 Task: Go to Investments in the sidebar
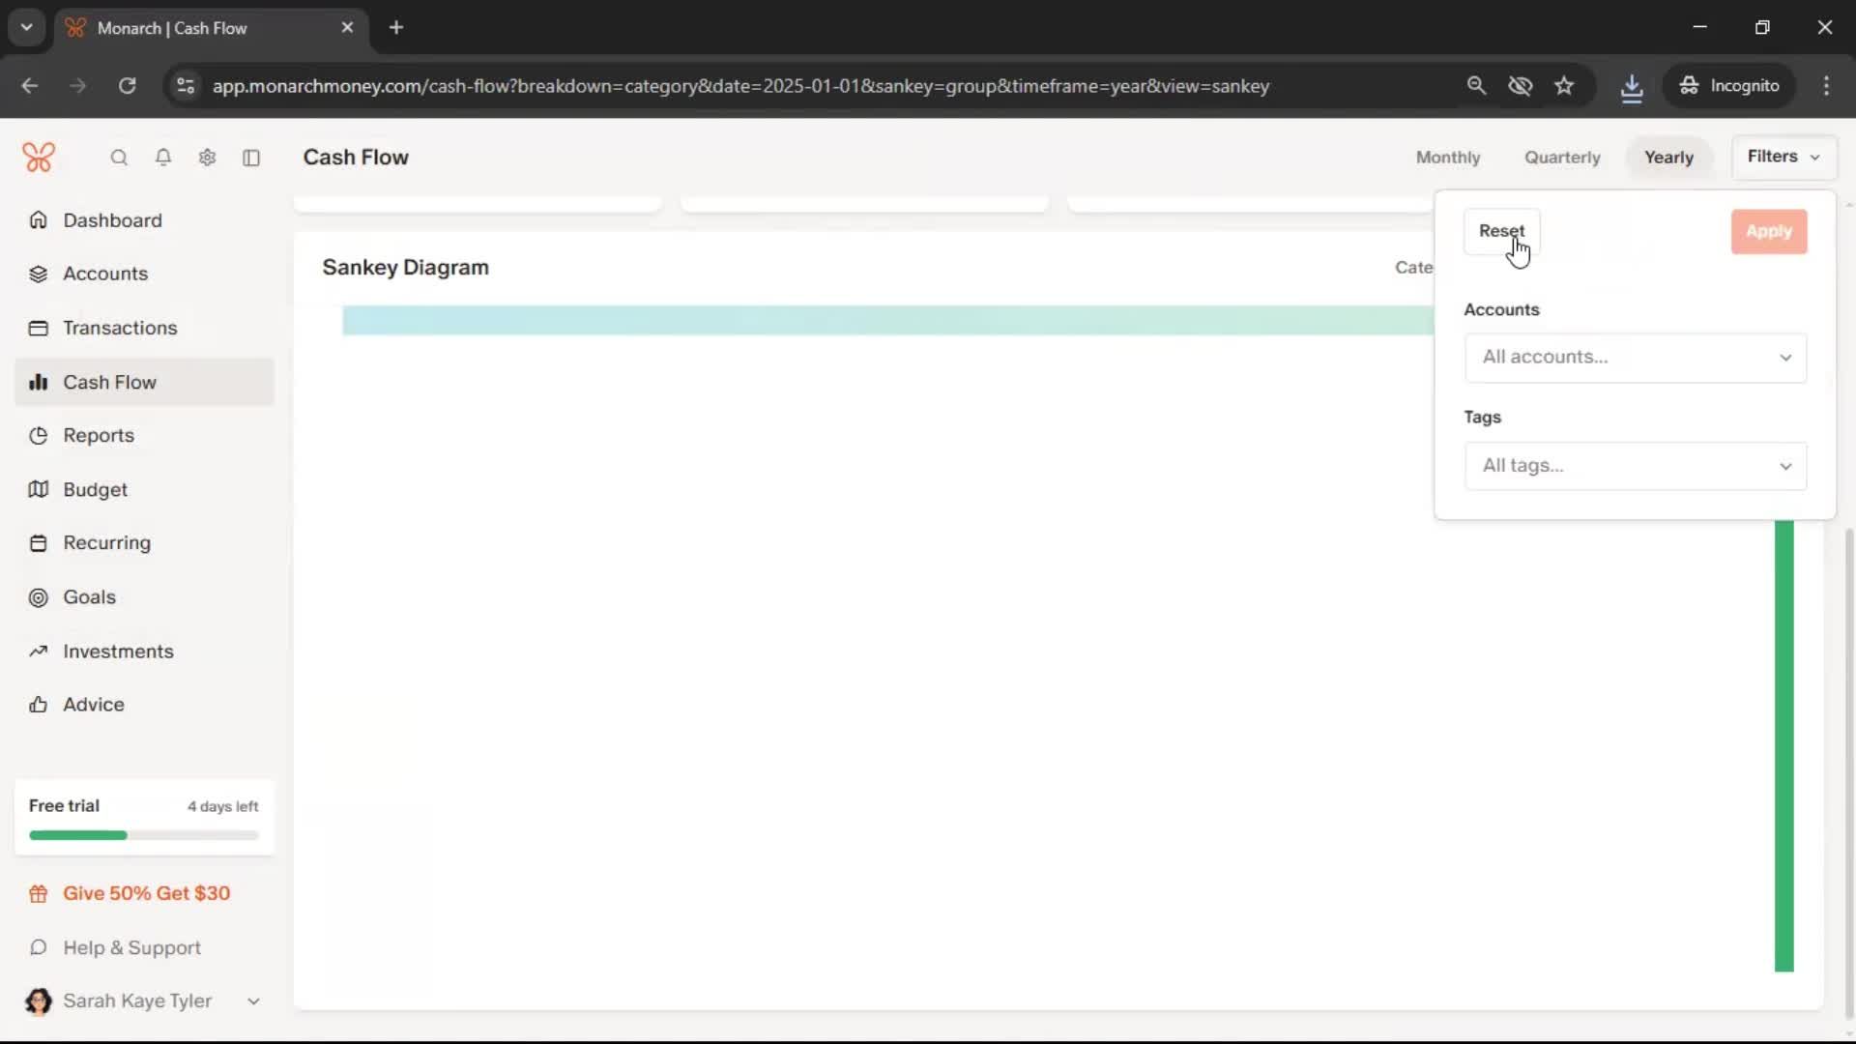click(118, 652)
